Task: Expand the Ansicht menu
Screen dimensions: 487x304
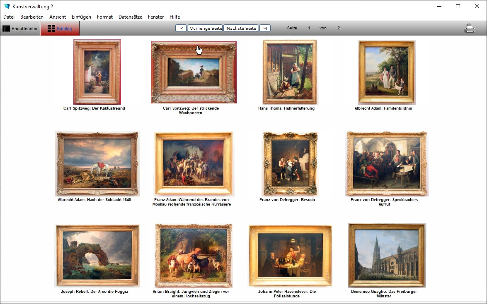Action: [58, 17]
